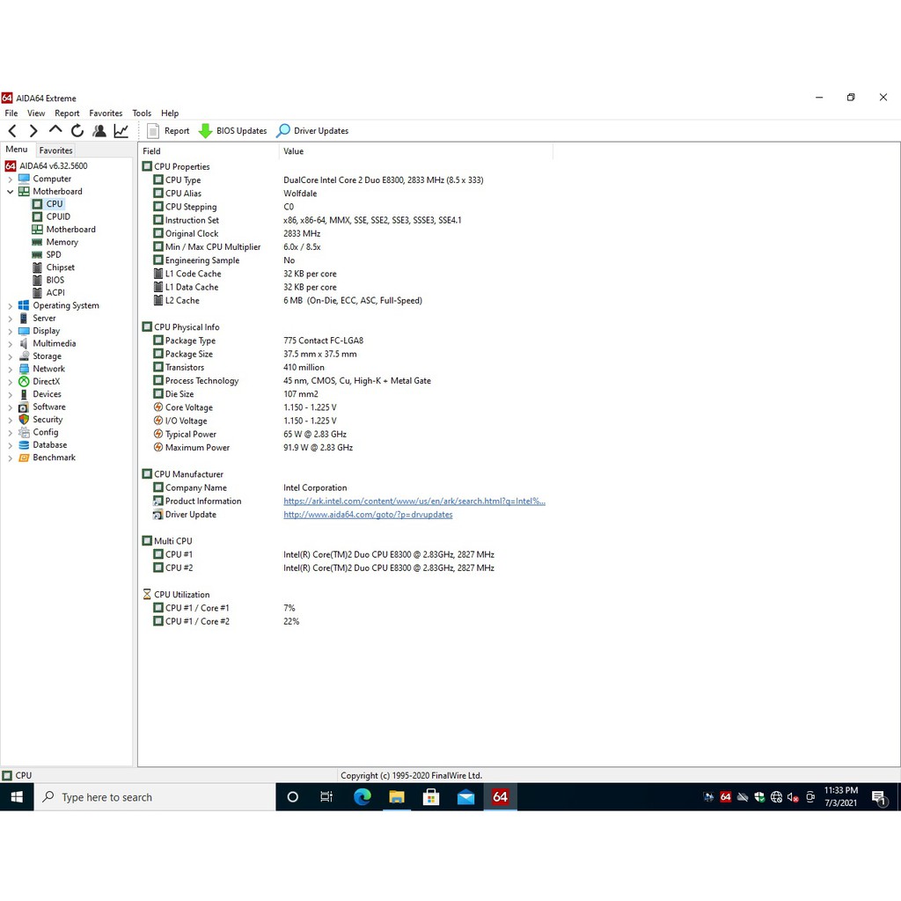
Task: Open the graph chart toolbar icon
Action: (121, 131)
